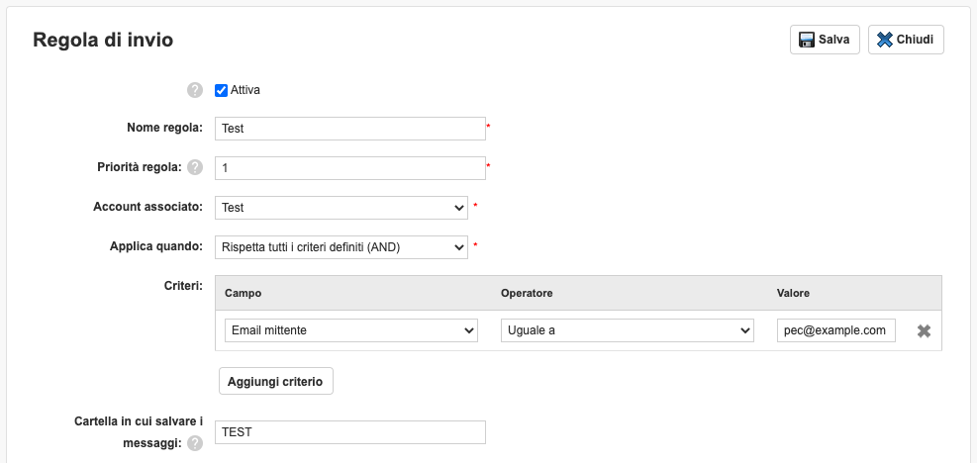977x463 pixels.
Task: Click the Valore column header
Action: pyautogui.click(x=793, y=294)
